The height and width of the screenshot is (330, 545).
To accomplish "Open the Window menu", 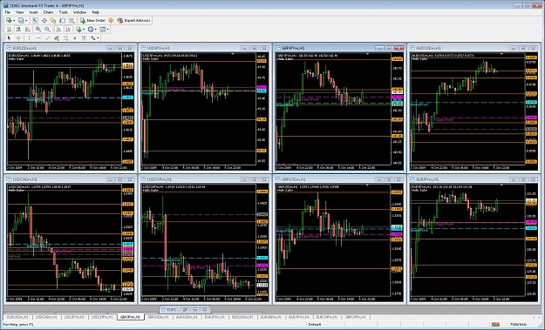I will pos(79,12).
